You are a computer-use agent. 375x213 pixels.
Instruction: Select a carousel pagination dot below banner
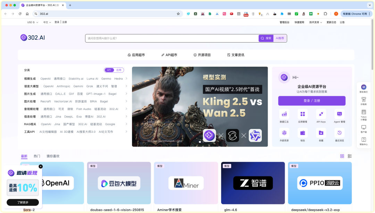coord(200,142)
